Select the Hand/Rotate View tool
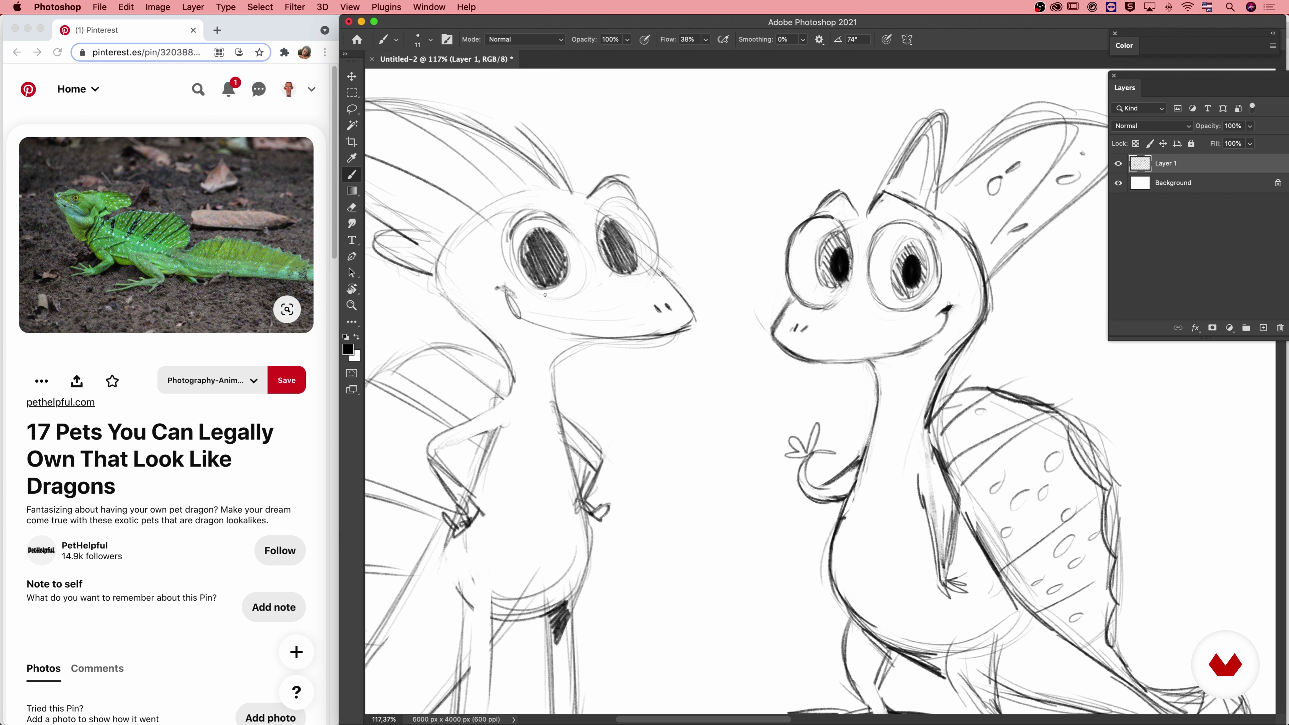 pyautogui.click(x=352, y=289)
